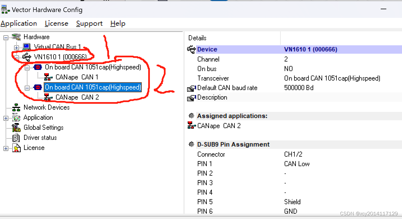Click the Virtual CAN Bus computer icon
This screenshot has height=219, width=402.
[27, 47]
